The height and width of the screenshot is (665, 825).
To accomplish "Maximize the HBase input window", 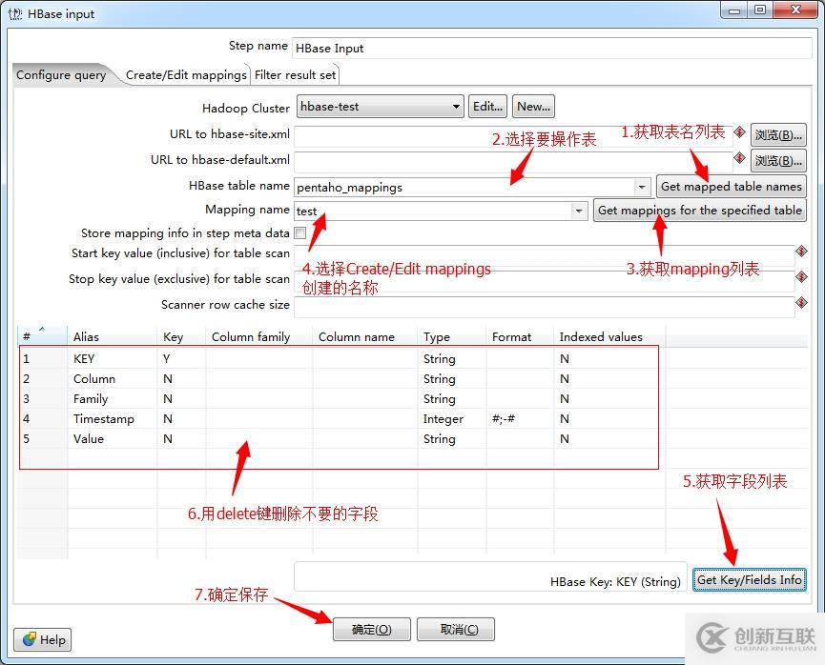I will (x=760, y=10).
